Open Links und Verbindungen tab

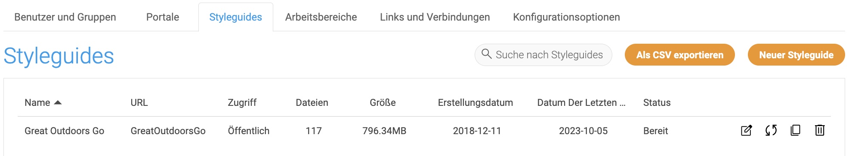(435, 17)
